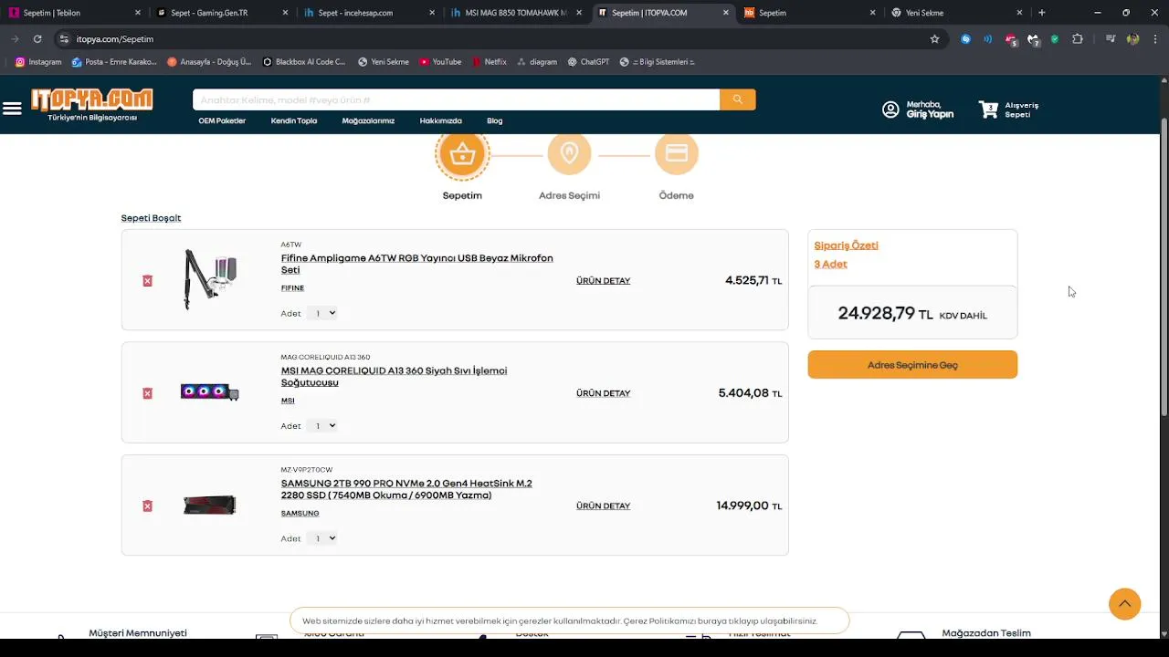Click Sepeti Boşalt link

[151, 218]
